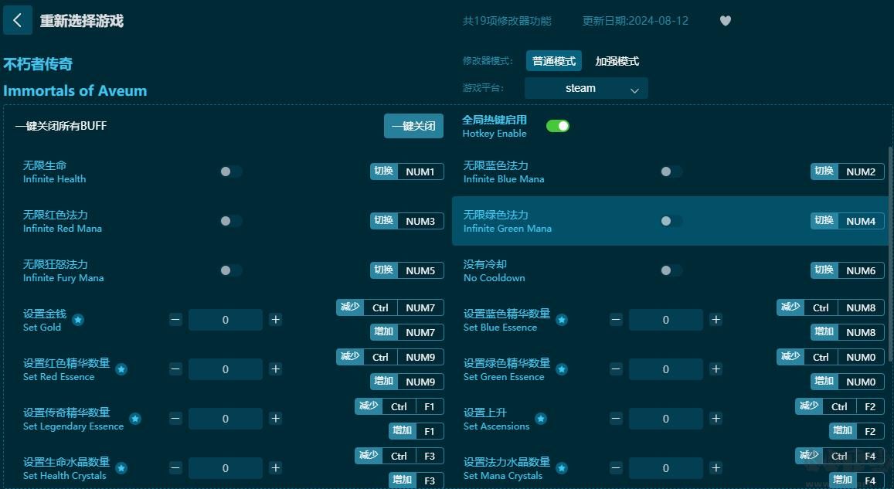Increase Set Legendary Essence with plus
Screen dimensions: 894x489
pyautogui.click(x=275, y=419)
